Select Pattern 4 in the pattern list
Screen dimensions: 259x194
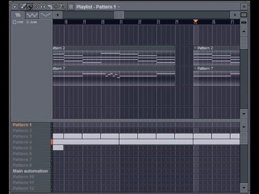click(22, 142)
